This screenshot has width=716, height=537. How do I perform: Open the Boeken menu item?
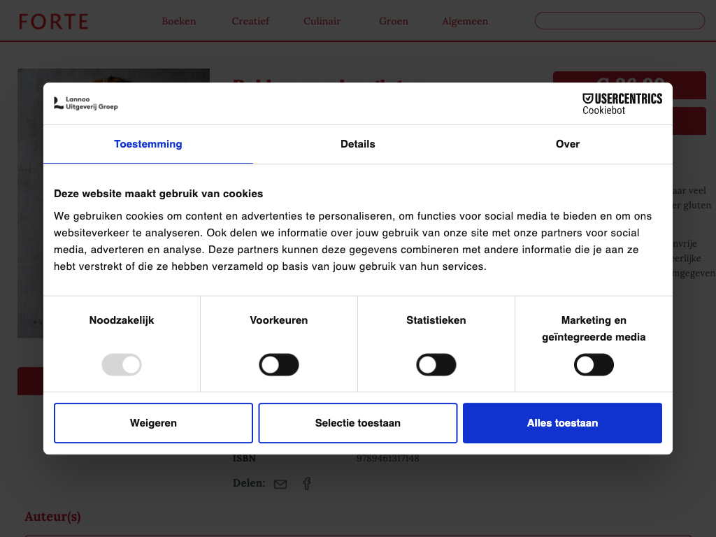(179, 21)
